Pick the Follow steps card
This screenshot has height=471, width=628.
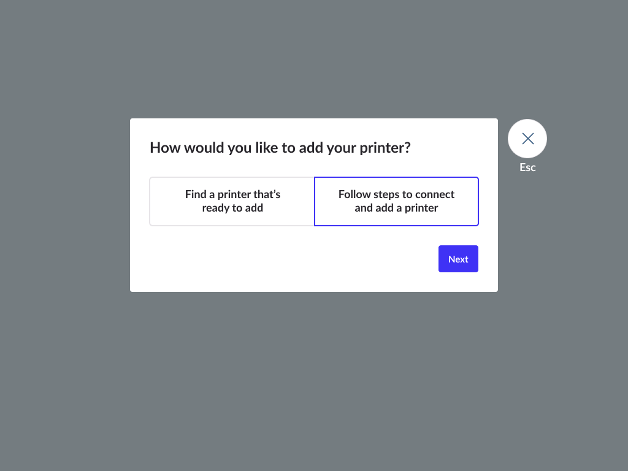[396, 201]
